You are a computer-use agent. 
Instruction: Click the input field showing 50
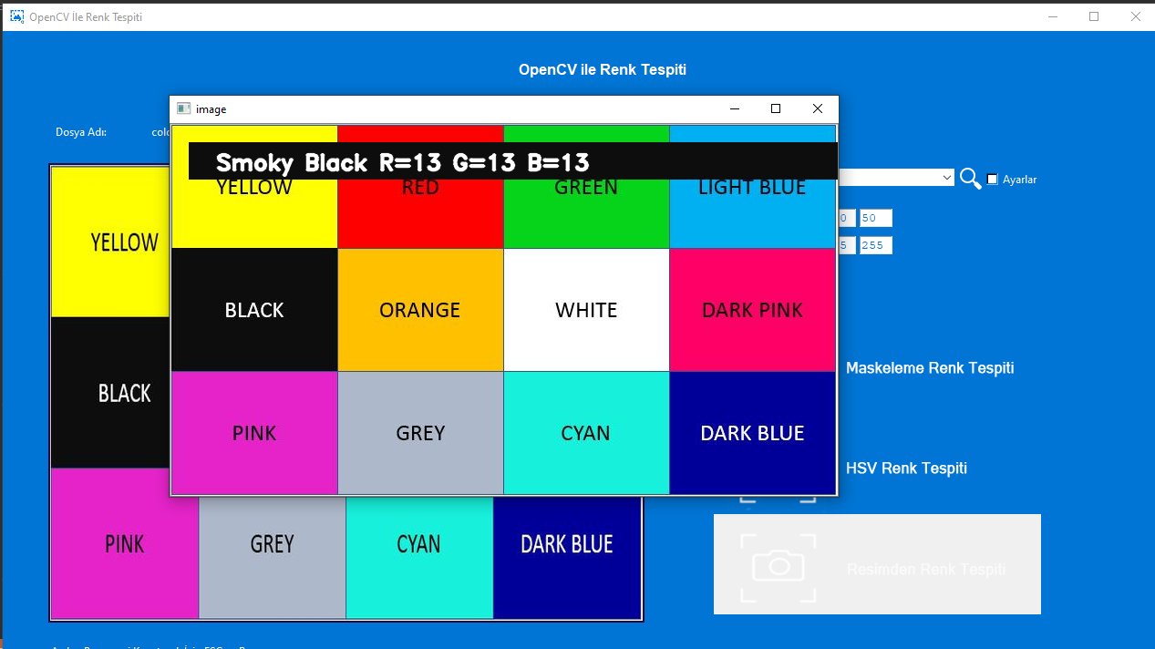(x=875, y=219)
